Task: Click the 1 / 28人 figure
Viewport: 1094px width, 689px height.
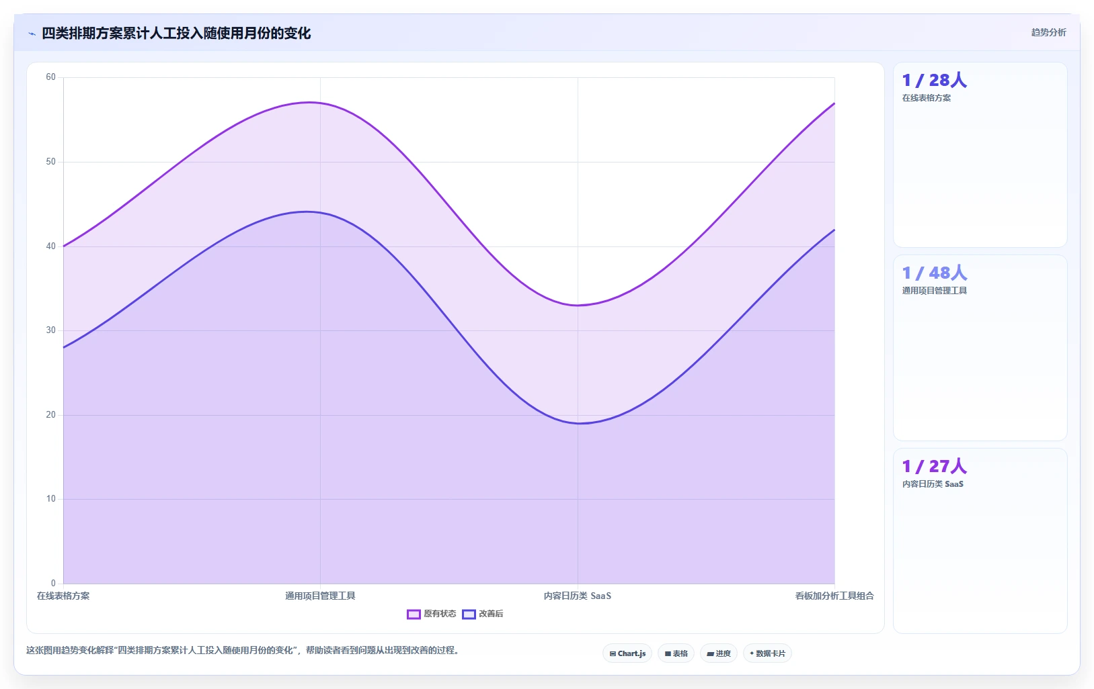Action: [x=935, y=80]
